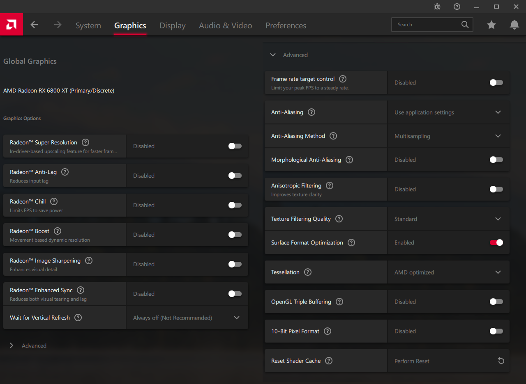This screenshot has width=526, height=384.
Task: Open Anti-Aliasing Method Multisampling dropdown
Action: pos(449,136)
